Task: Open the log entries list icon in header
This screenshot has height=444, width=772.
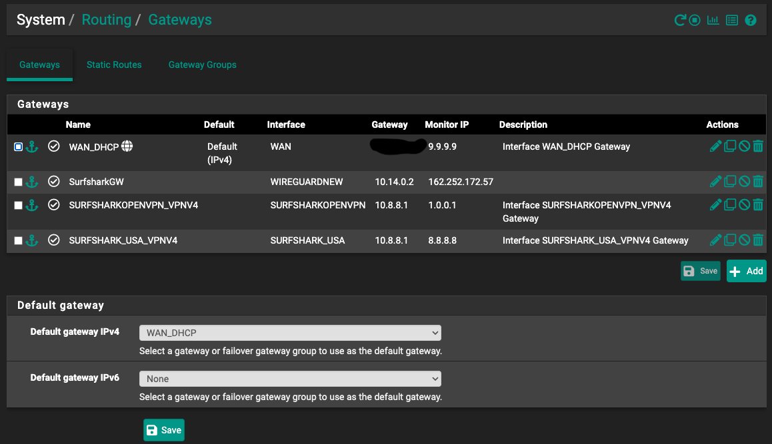Action: [732, 20]
